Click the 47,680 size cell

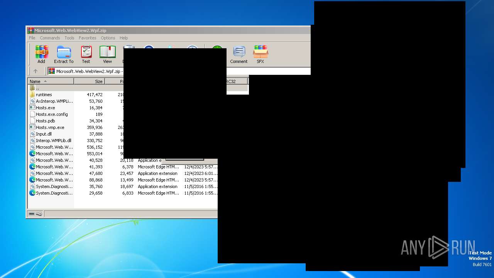[x=96, y=173]
